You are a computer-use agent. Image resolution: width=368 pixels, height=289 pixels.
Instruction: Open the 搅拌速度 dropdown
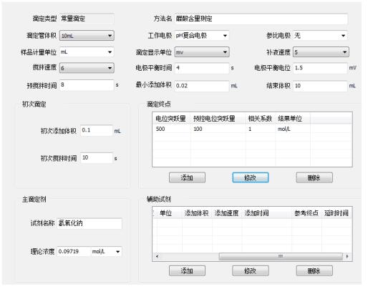coord(87,68)
